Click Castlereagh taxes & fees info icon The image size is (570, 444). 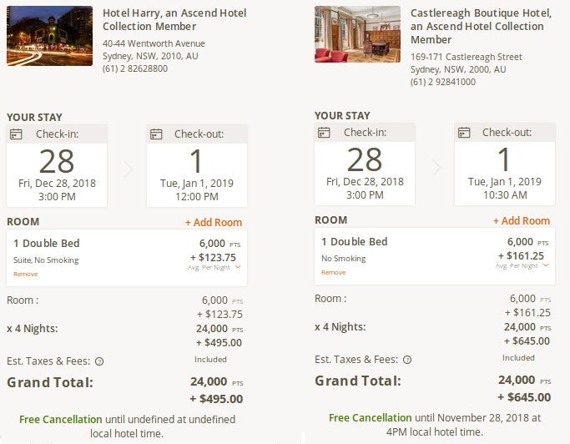click(x=407, y=360)
